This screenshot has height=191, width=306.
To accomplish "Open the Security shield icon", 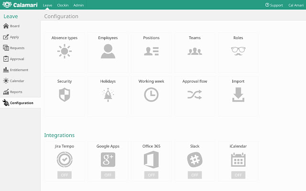I will (x=65, y=95).
